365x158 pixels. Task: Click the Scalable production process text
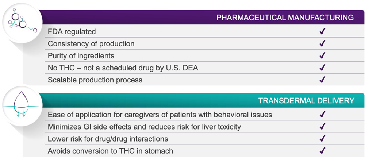(95, 80)
